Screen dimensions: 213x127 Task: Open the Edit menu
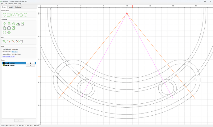pyautogui.click(x=6, y=4)
